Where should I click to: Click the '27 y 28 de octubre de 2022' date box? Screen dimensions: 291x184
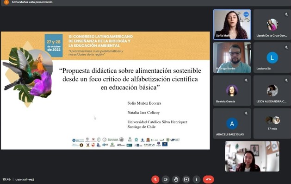pos(54,45)
